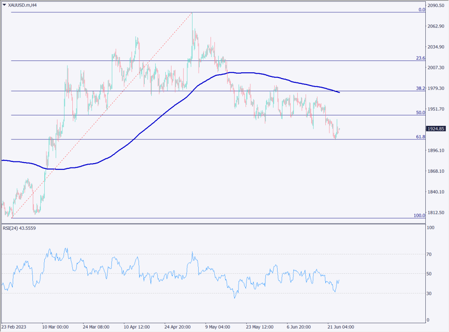This screenshot has height=332, width=449.
Task: Click the 10 Mar 00:00 date label
Action: (56, 327)
